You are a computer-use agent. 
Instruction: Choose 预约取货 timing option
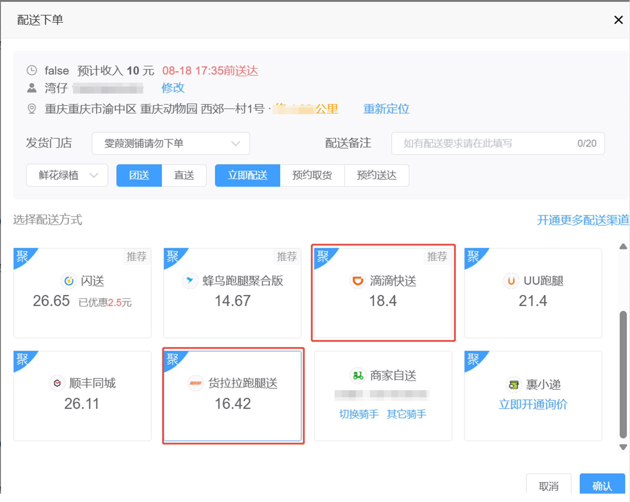[312, 175]
